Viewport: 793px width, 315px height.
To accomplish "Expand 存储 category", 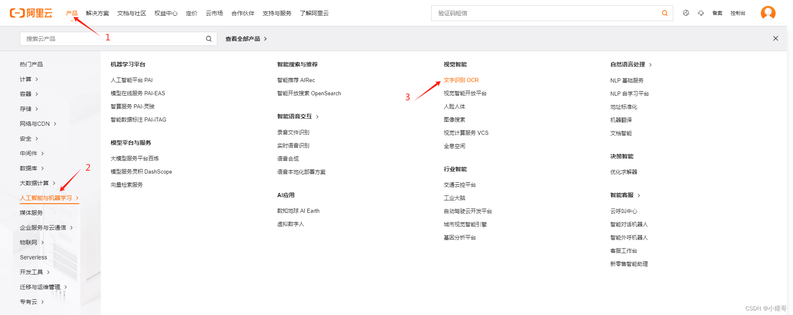I will pos(29,109).
